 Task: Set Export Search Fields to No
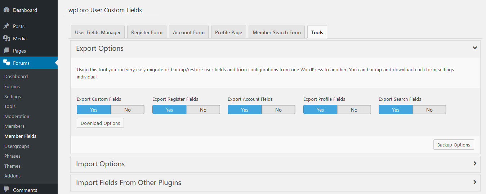429,110
